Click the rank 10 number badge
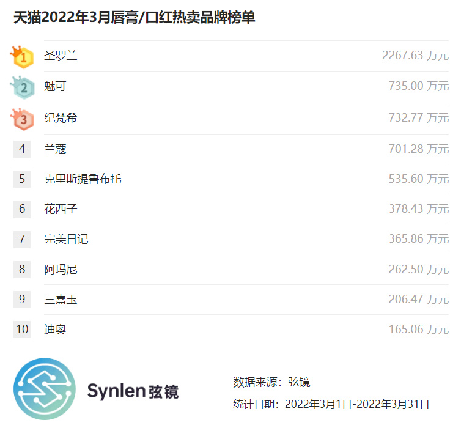The height and width of the screenshot is (428, 461). click(22, 330)
